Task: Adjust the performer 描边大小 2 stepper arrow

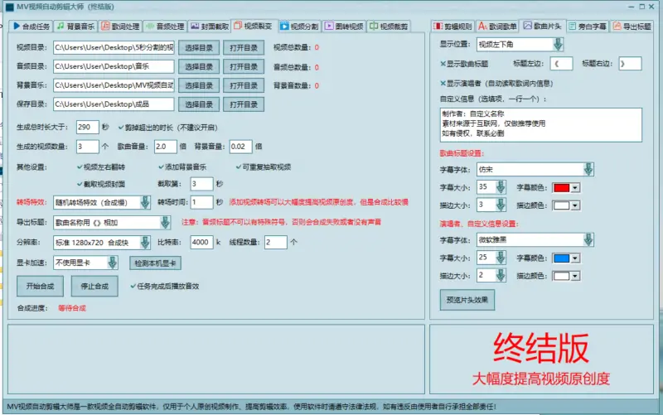Action: pos(501,276)
